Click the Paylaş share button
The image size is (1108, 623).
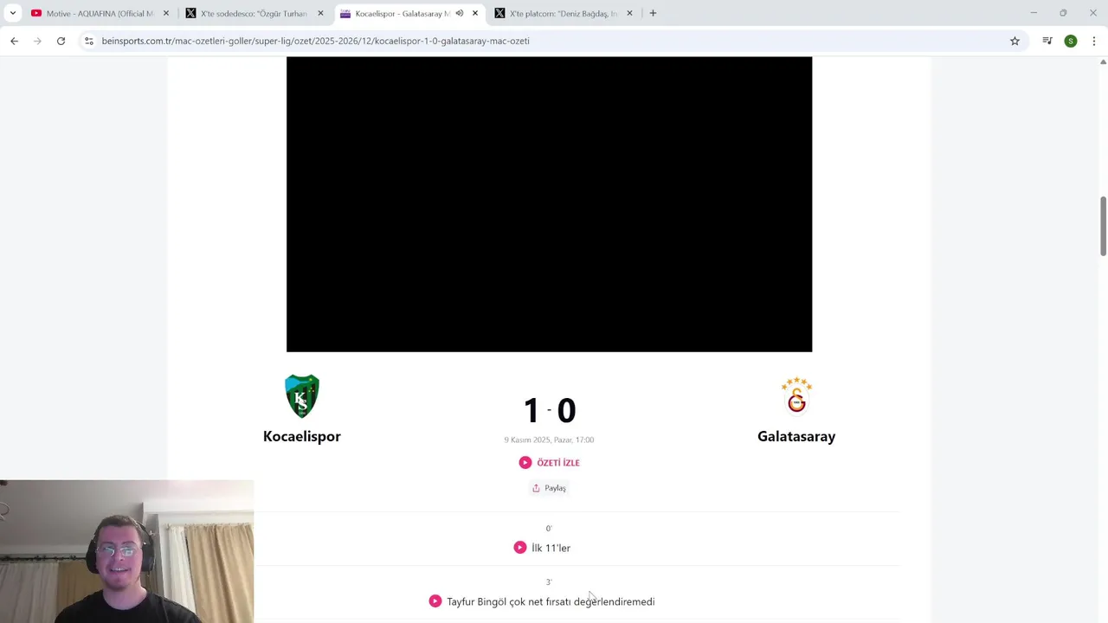(x=549, y=488)
